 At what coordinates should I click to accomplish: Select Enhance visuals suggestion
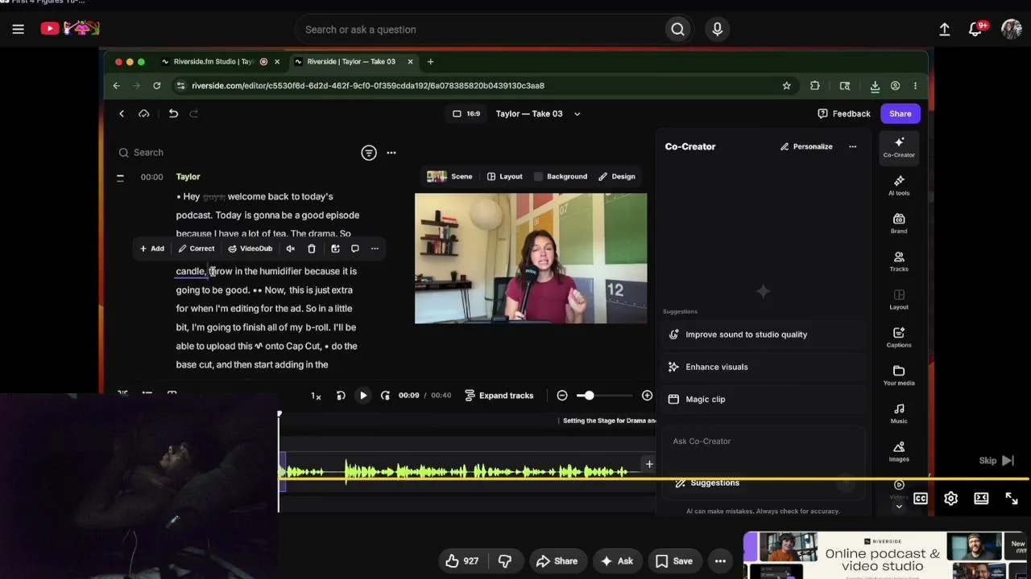click(x=764, y=367)
